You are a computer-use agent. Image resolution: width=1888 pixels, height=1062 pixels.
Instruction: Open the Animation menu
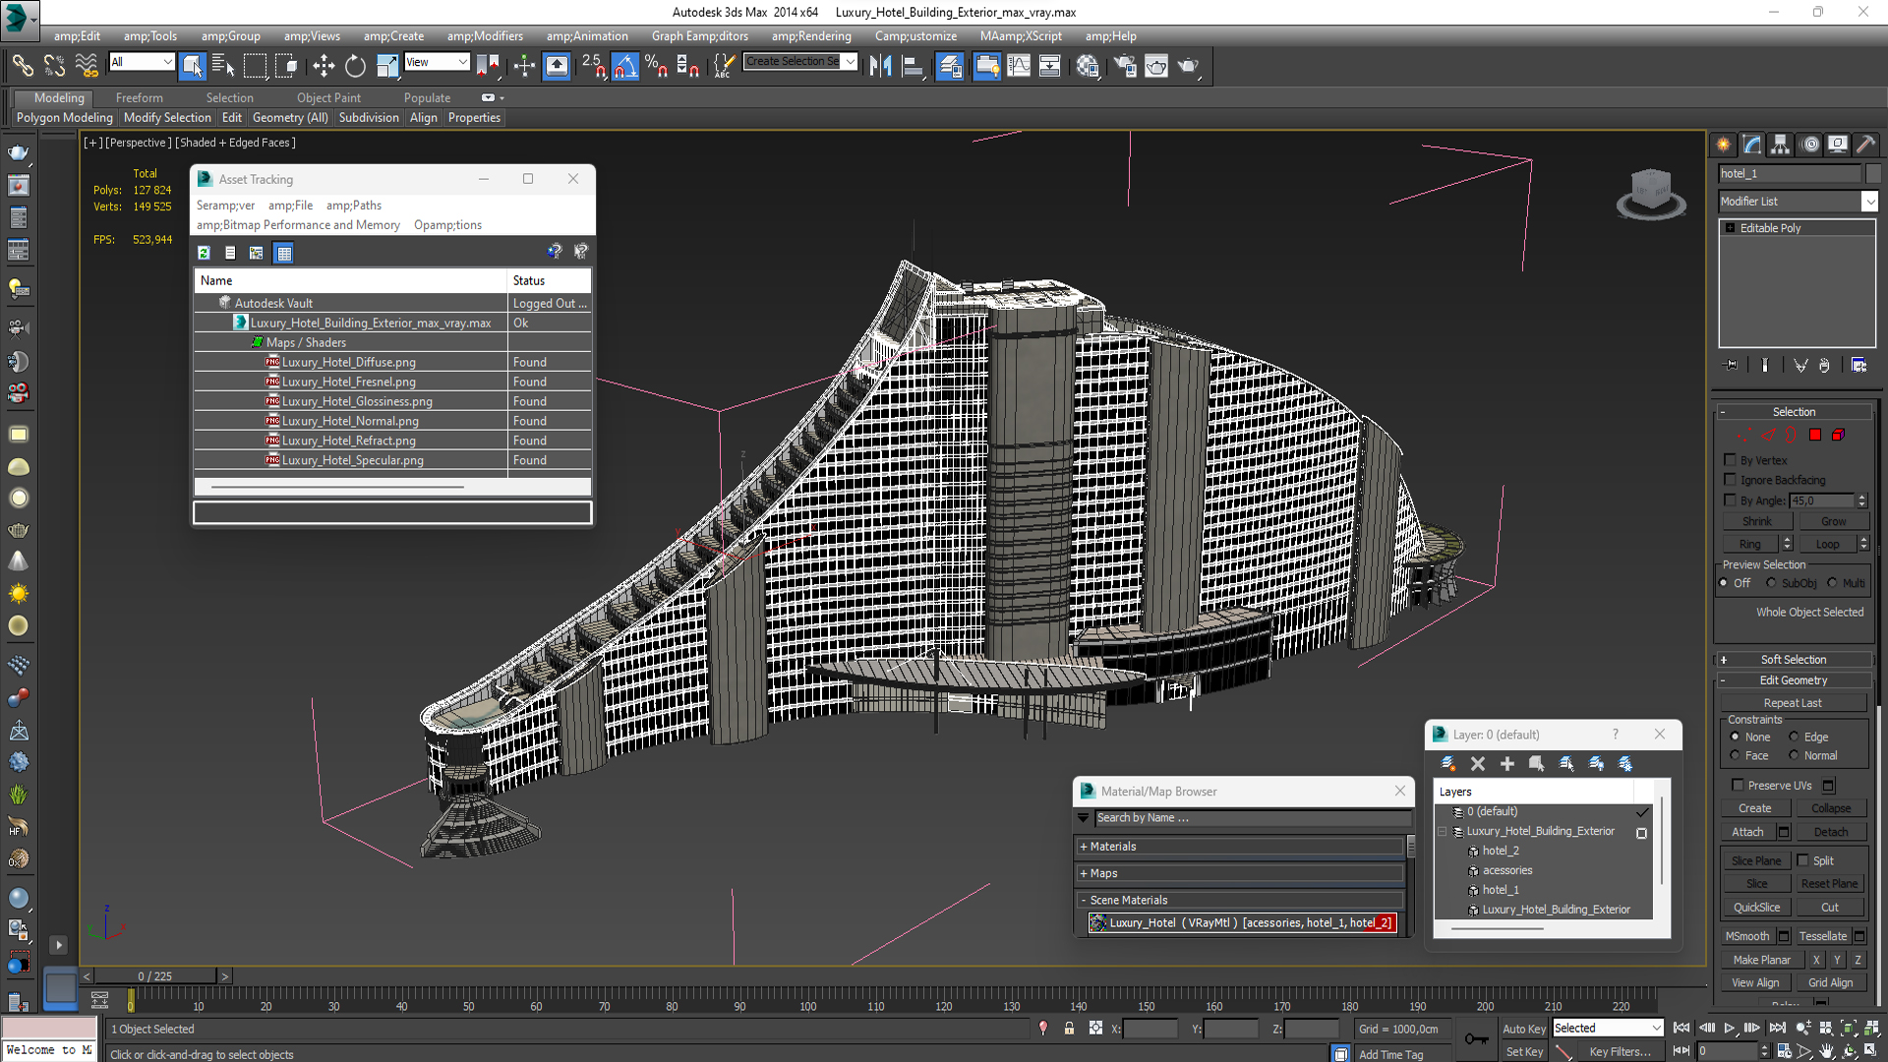587,36
